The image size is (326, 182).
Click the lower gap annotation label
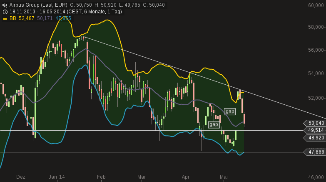(x=214, y=125)
